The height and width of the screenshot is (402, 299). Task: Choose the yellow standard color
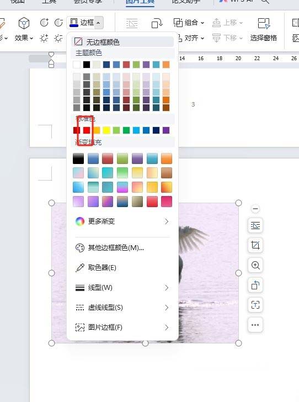106,130
